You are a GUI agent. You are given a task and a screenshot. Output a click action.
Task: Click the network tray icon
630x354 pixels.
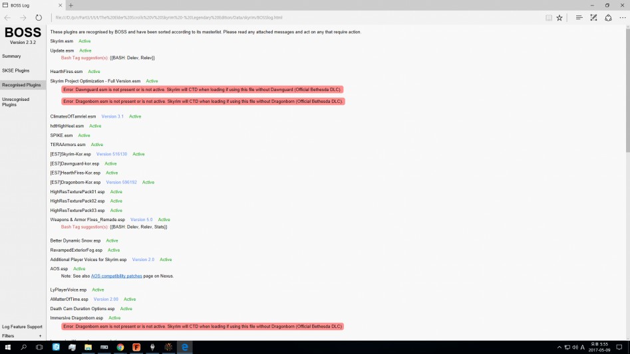567,347
